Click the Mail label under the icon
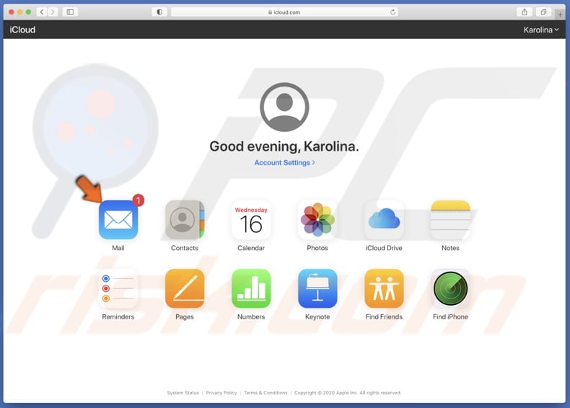Screen dimensions: 570x408 118,248
